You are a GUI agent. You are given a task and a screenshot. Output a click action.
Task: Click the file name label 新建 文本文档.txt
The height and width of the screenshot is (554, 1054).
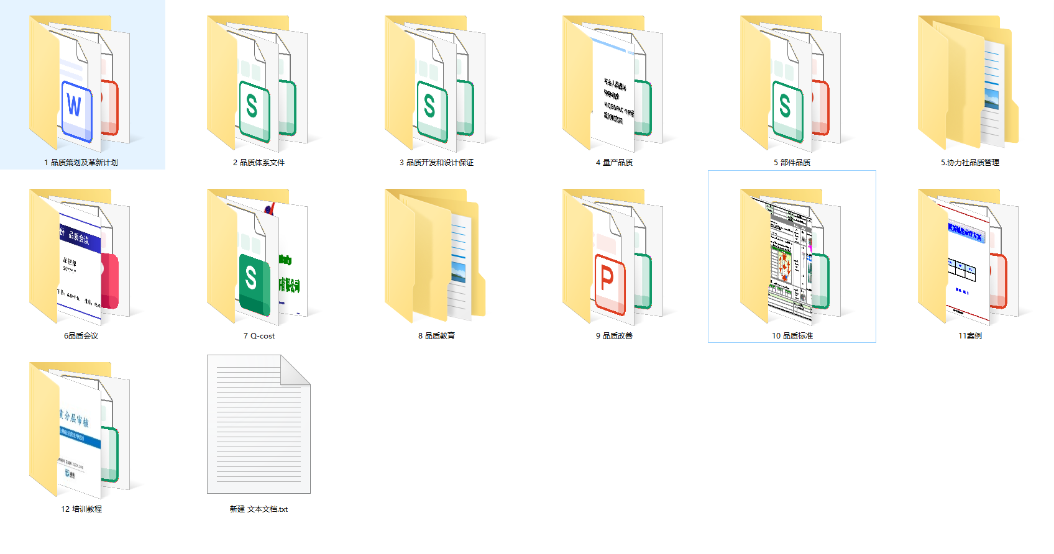click(x=259, y=509)
